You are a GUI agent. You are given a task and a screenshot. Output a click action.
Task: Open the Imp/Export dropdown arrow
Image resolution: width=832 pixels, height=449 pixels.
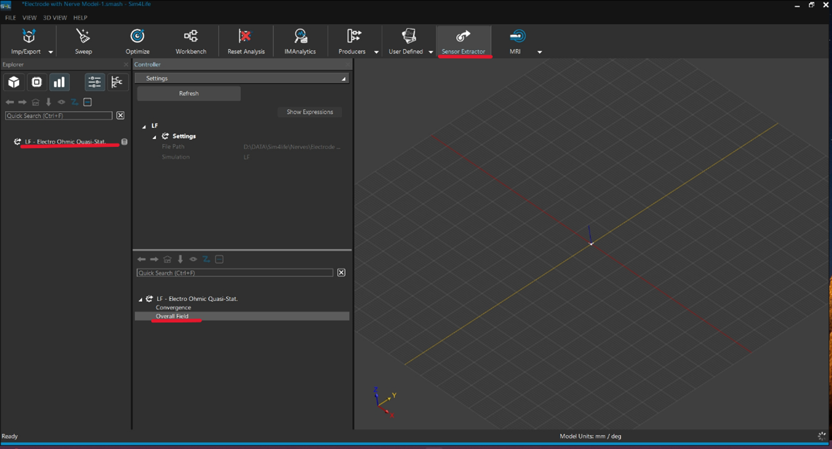click(x=51, y=52)
